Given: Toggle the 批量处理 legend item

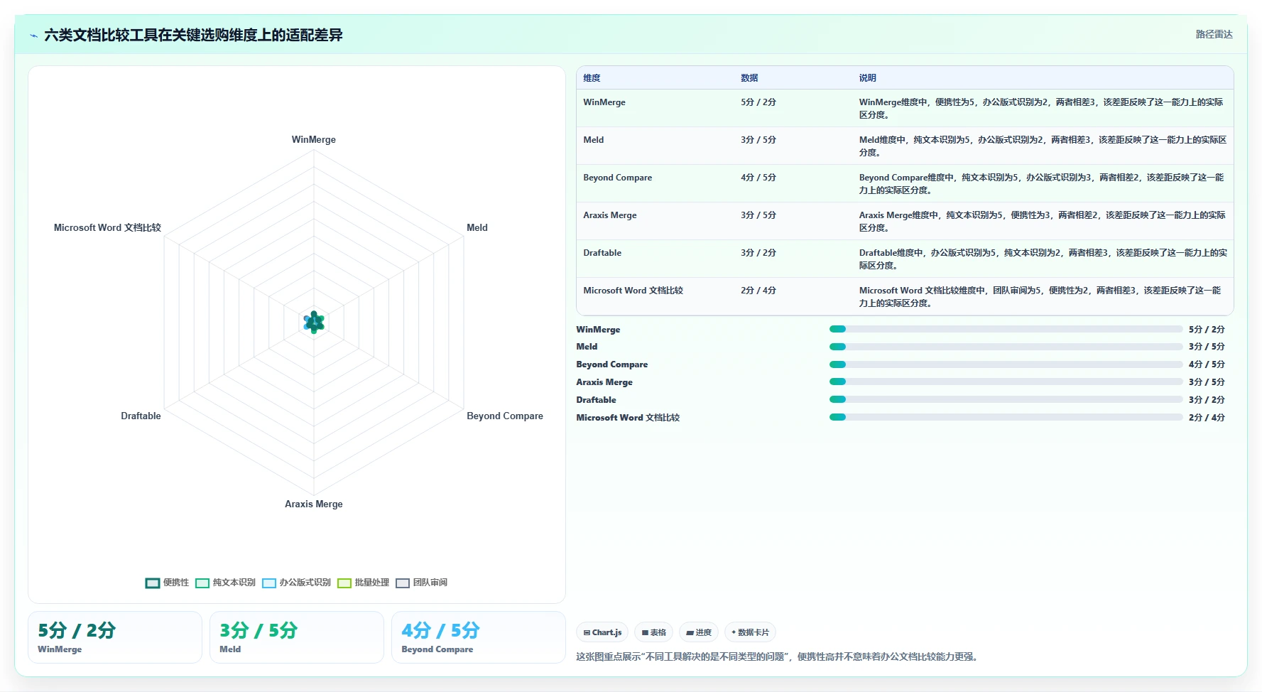Looking at the screenshot, I should [363, 583].
